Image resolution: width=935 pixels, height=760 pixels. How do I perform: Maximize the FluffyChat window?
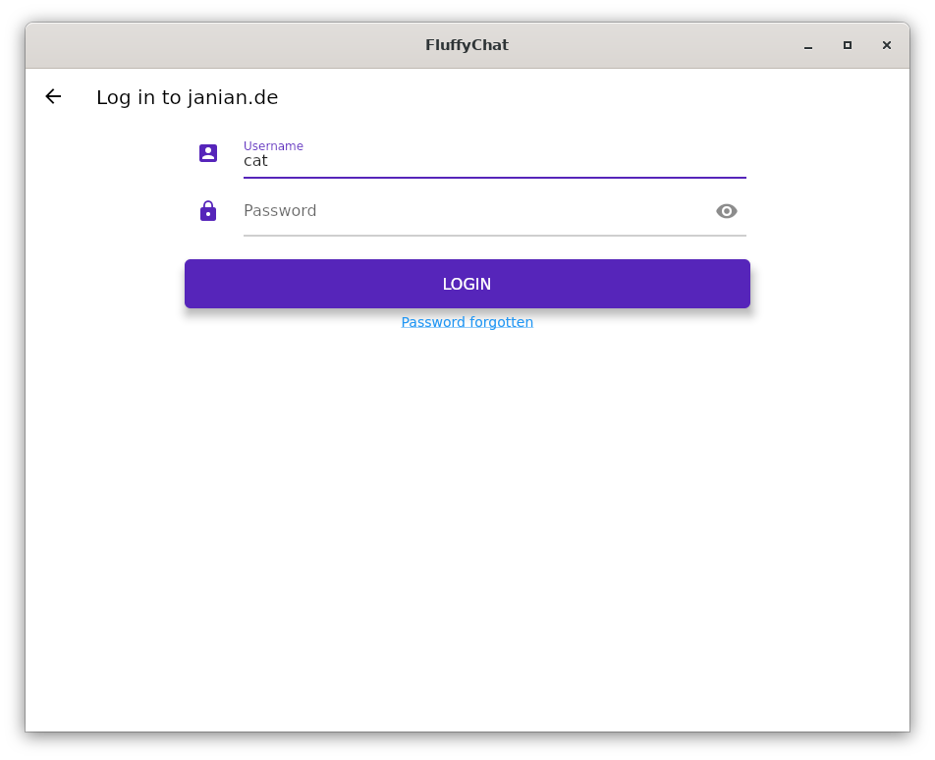tap(848, 45)
